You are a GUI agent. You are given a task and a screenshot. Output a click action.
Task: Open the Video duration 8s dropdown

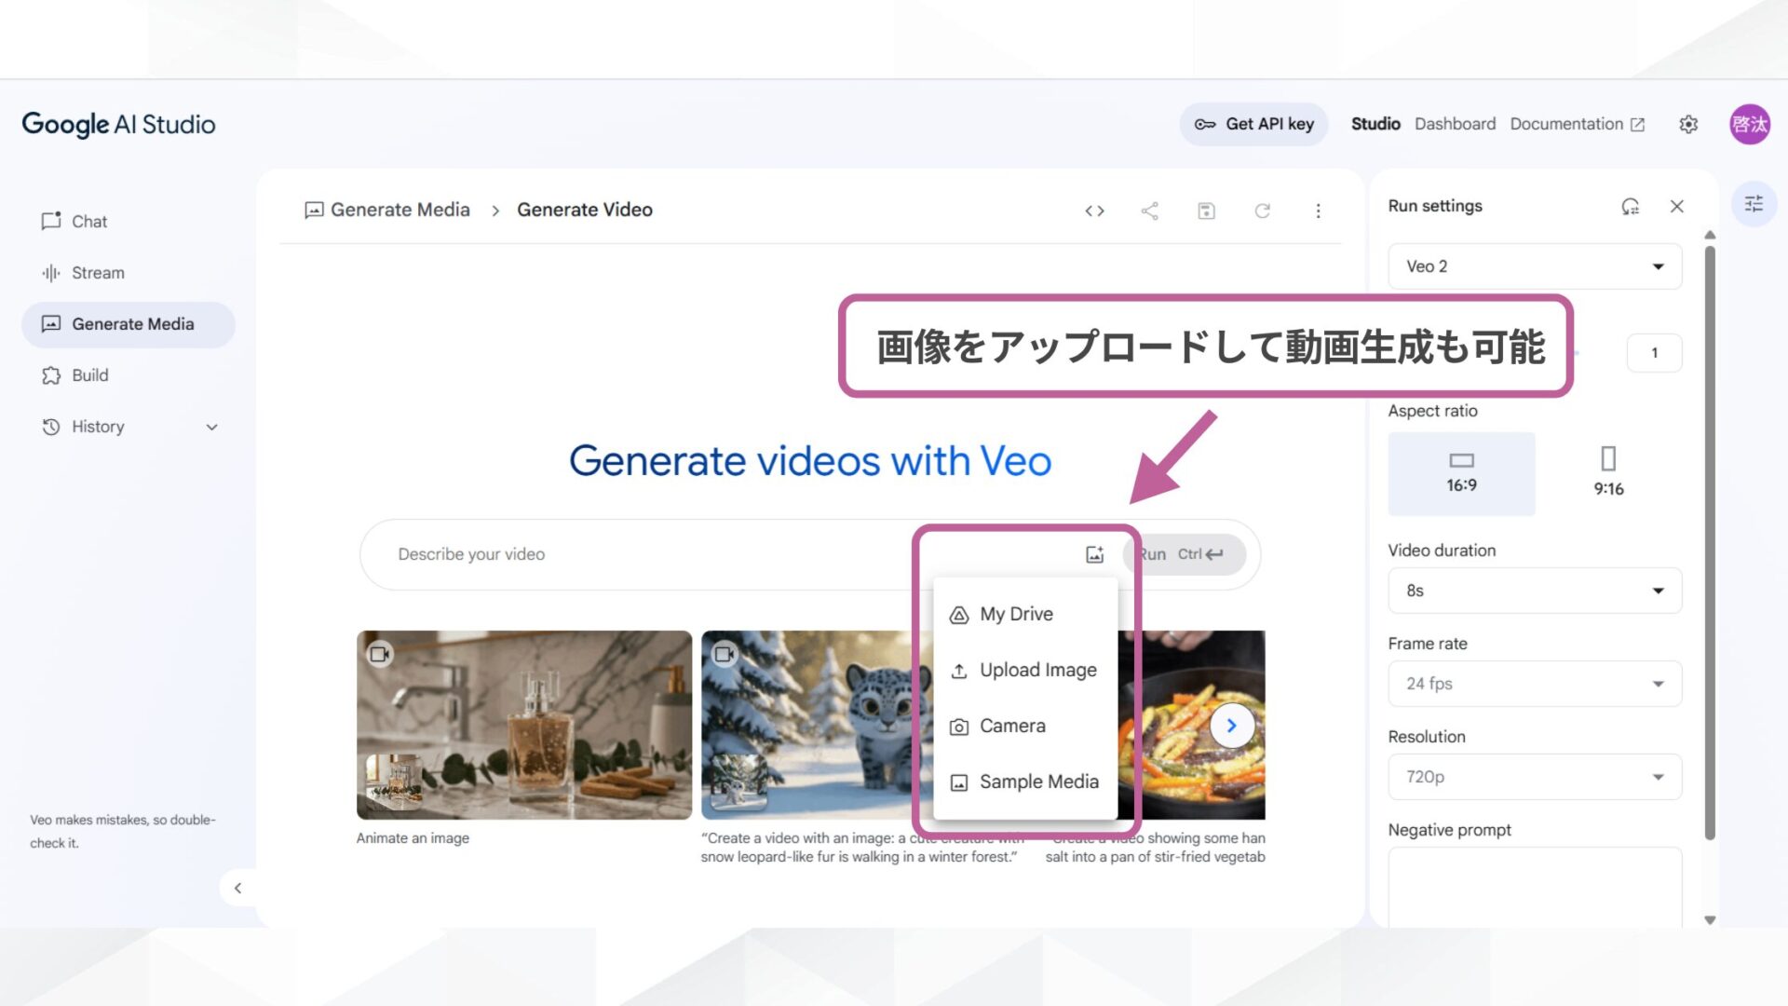tap(1535, 591)
